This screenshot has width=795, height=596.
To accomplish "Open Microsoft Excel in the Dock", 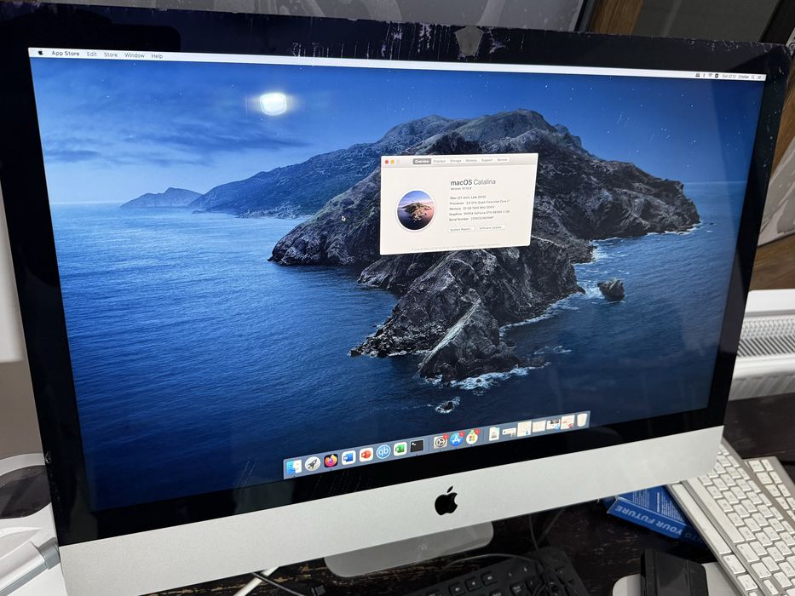I will (400, 449).
